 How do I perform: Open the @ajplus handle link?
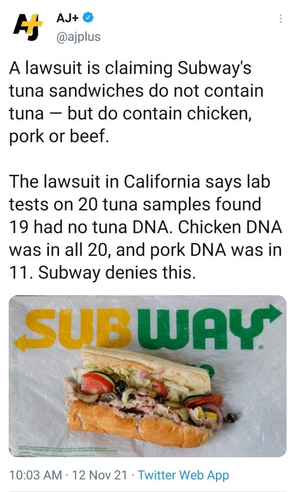[x=78, y=37]
